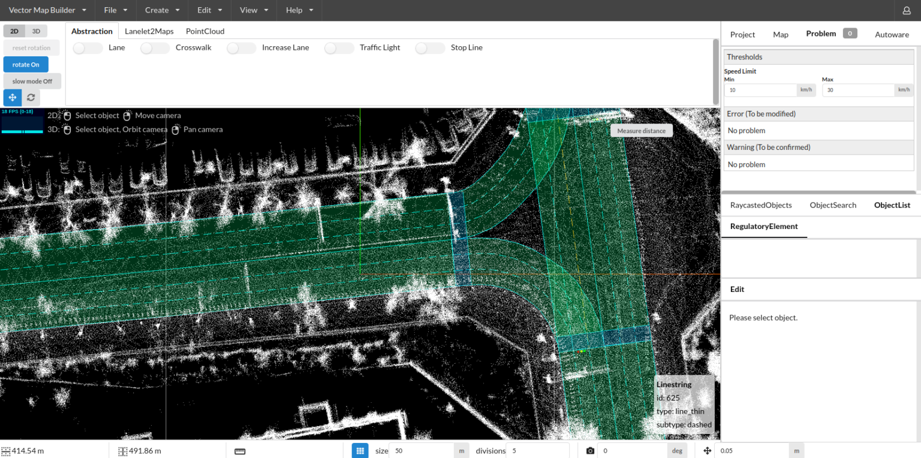Screen dimensions: 921x458
Task: Enable the Lane toggle
Action: [x=87, y=47]
